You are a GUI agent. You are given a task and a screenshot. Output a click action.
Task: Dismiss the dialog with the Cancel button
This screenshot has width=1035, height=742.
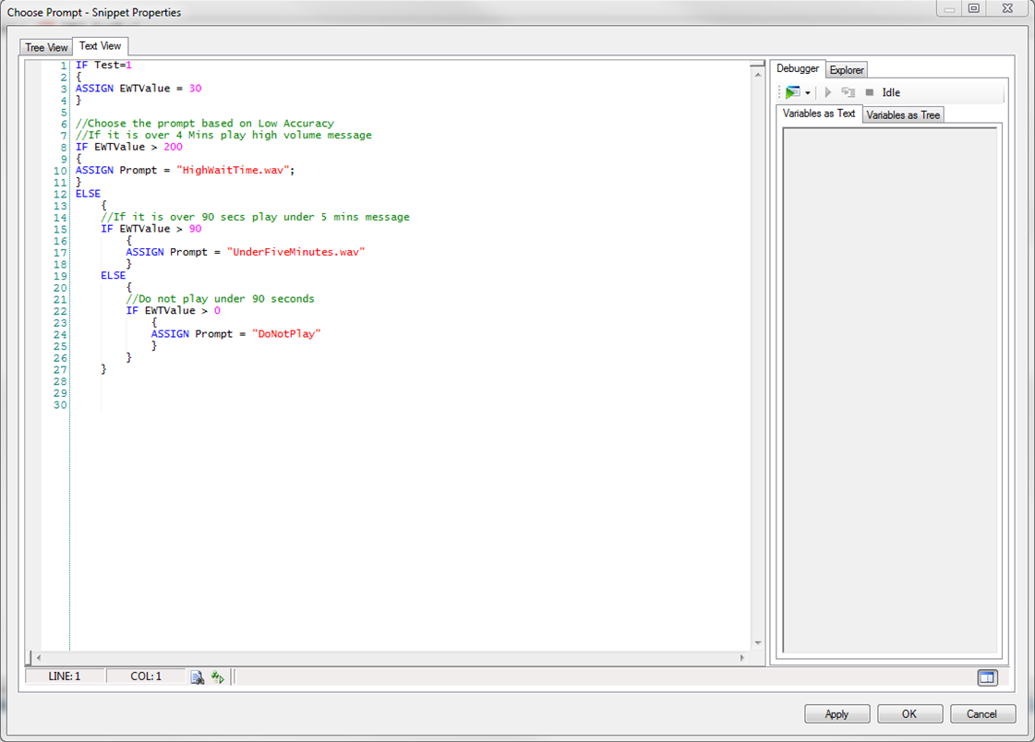[x=982, y=714]
